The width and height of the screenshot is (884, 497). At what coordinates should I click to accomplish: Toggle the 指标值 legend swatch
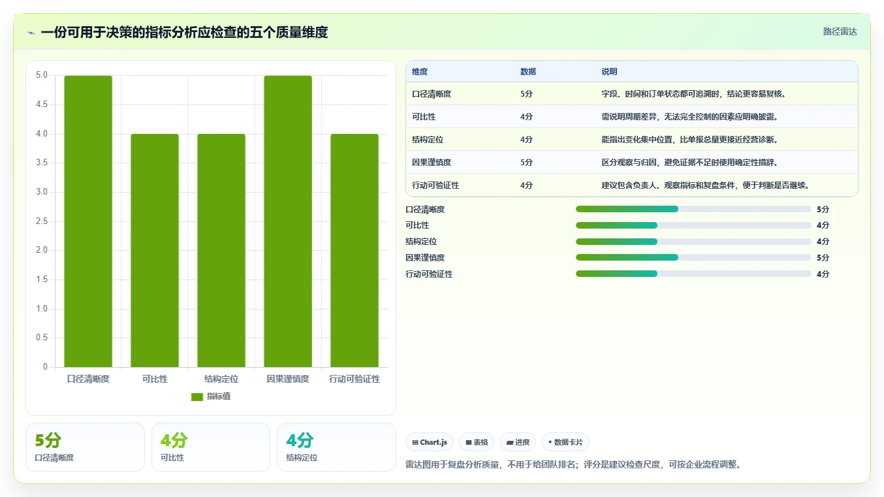pyautogui.click(x=197, y=397)
